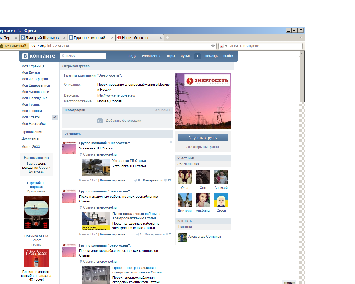Image resolution: width=355 pixels, height=284 pixels.
Task: Open 'люди' in top menu
Action: coord(132,56)
